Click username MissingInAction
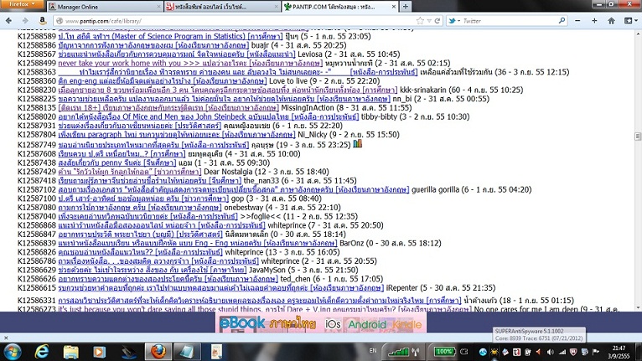The width and height of the screenshot is (642, 361). click(308, 108)
